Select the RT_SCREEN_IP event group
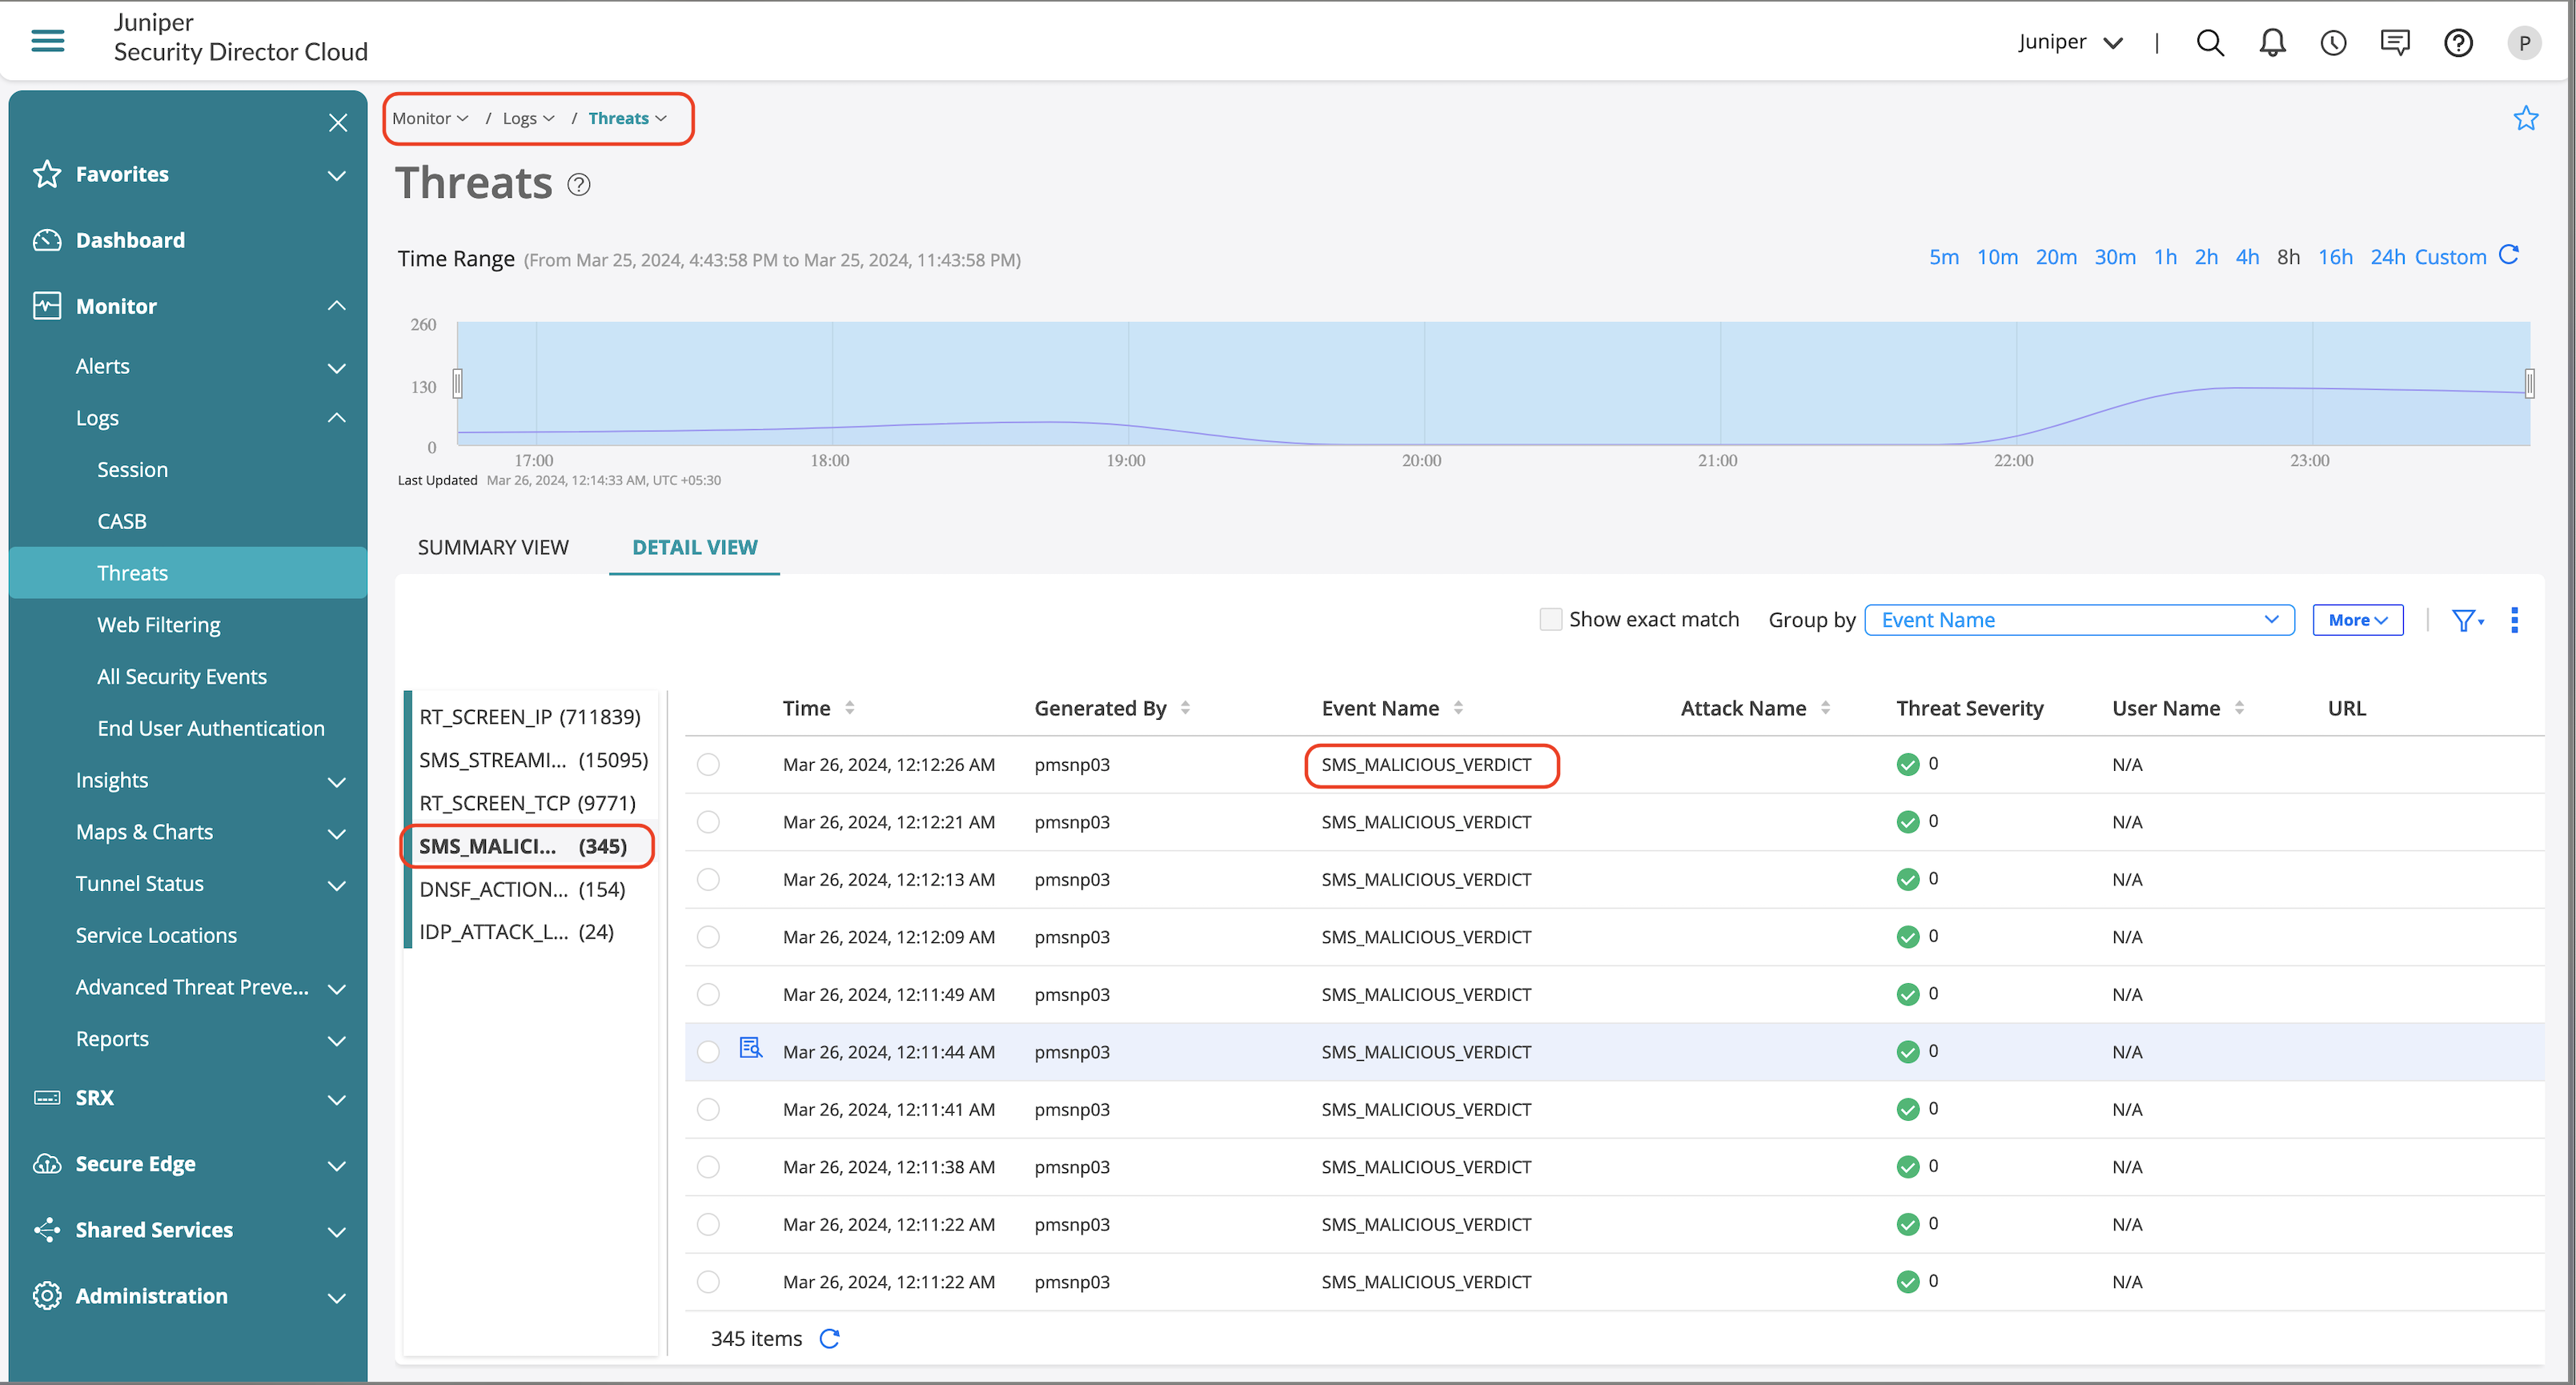 [x=529, y=716]
